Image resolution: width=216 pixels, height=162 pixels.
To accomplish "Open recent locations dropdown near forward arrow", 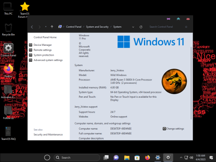I will 46,27.
